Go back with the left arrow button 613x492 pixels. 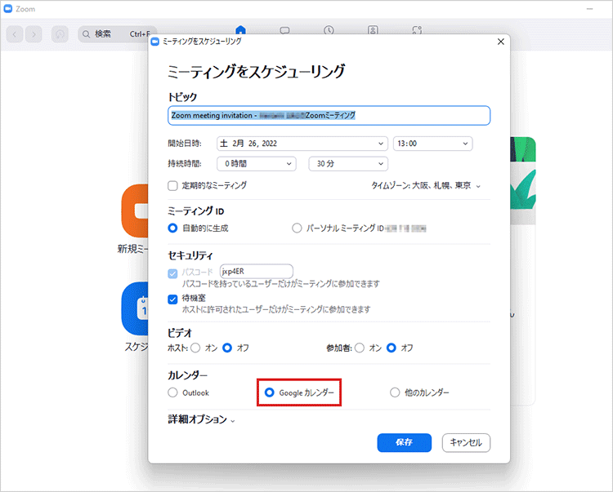[15, 34]
